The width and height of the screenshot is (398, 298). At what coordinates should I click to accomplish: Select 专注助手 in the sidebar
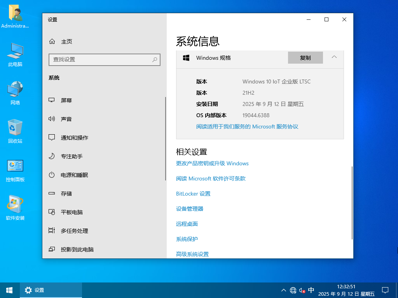coord(104,156)
